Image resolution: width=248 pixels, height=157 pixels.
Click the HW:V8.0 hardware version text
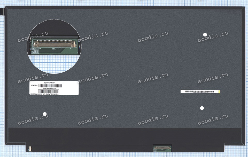coord(34,85)
